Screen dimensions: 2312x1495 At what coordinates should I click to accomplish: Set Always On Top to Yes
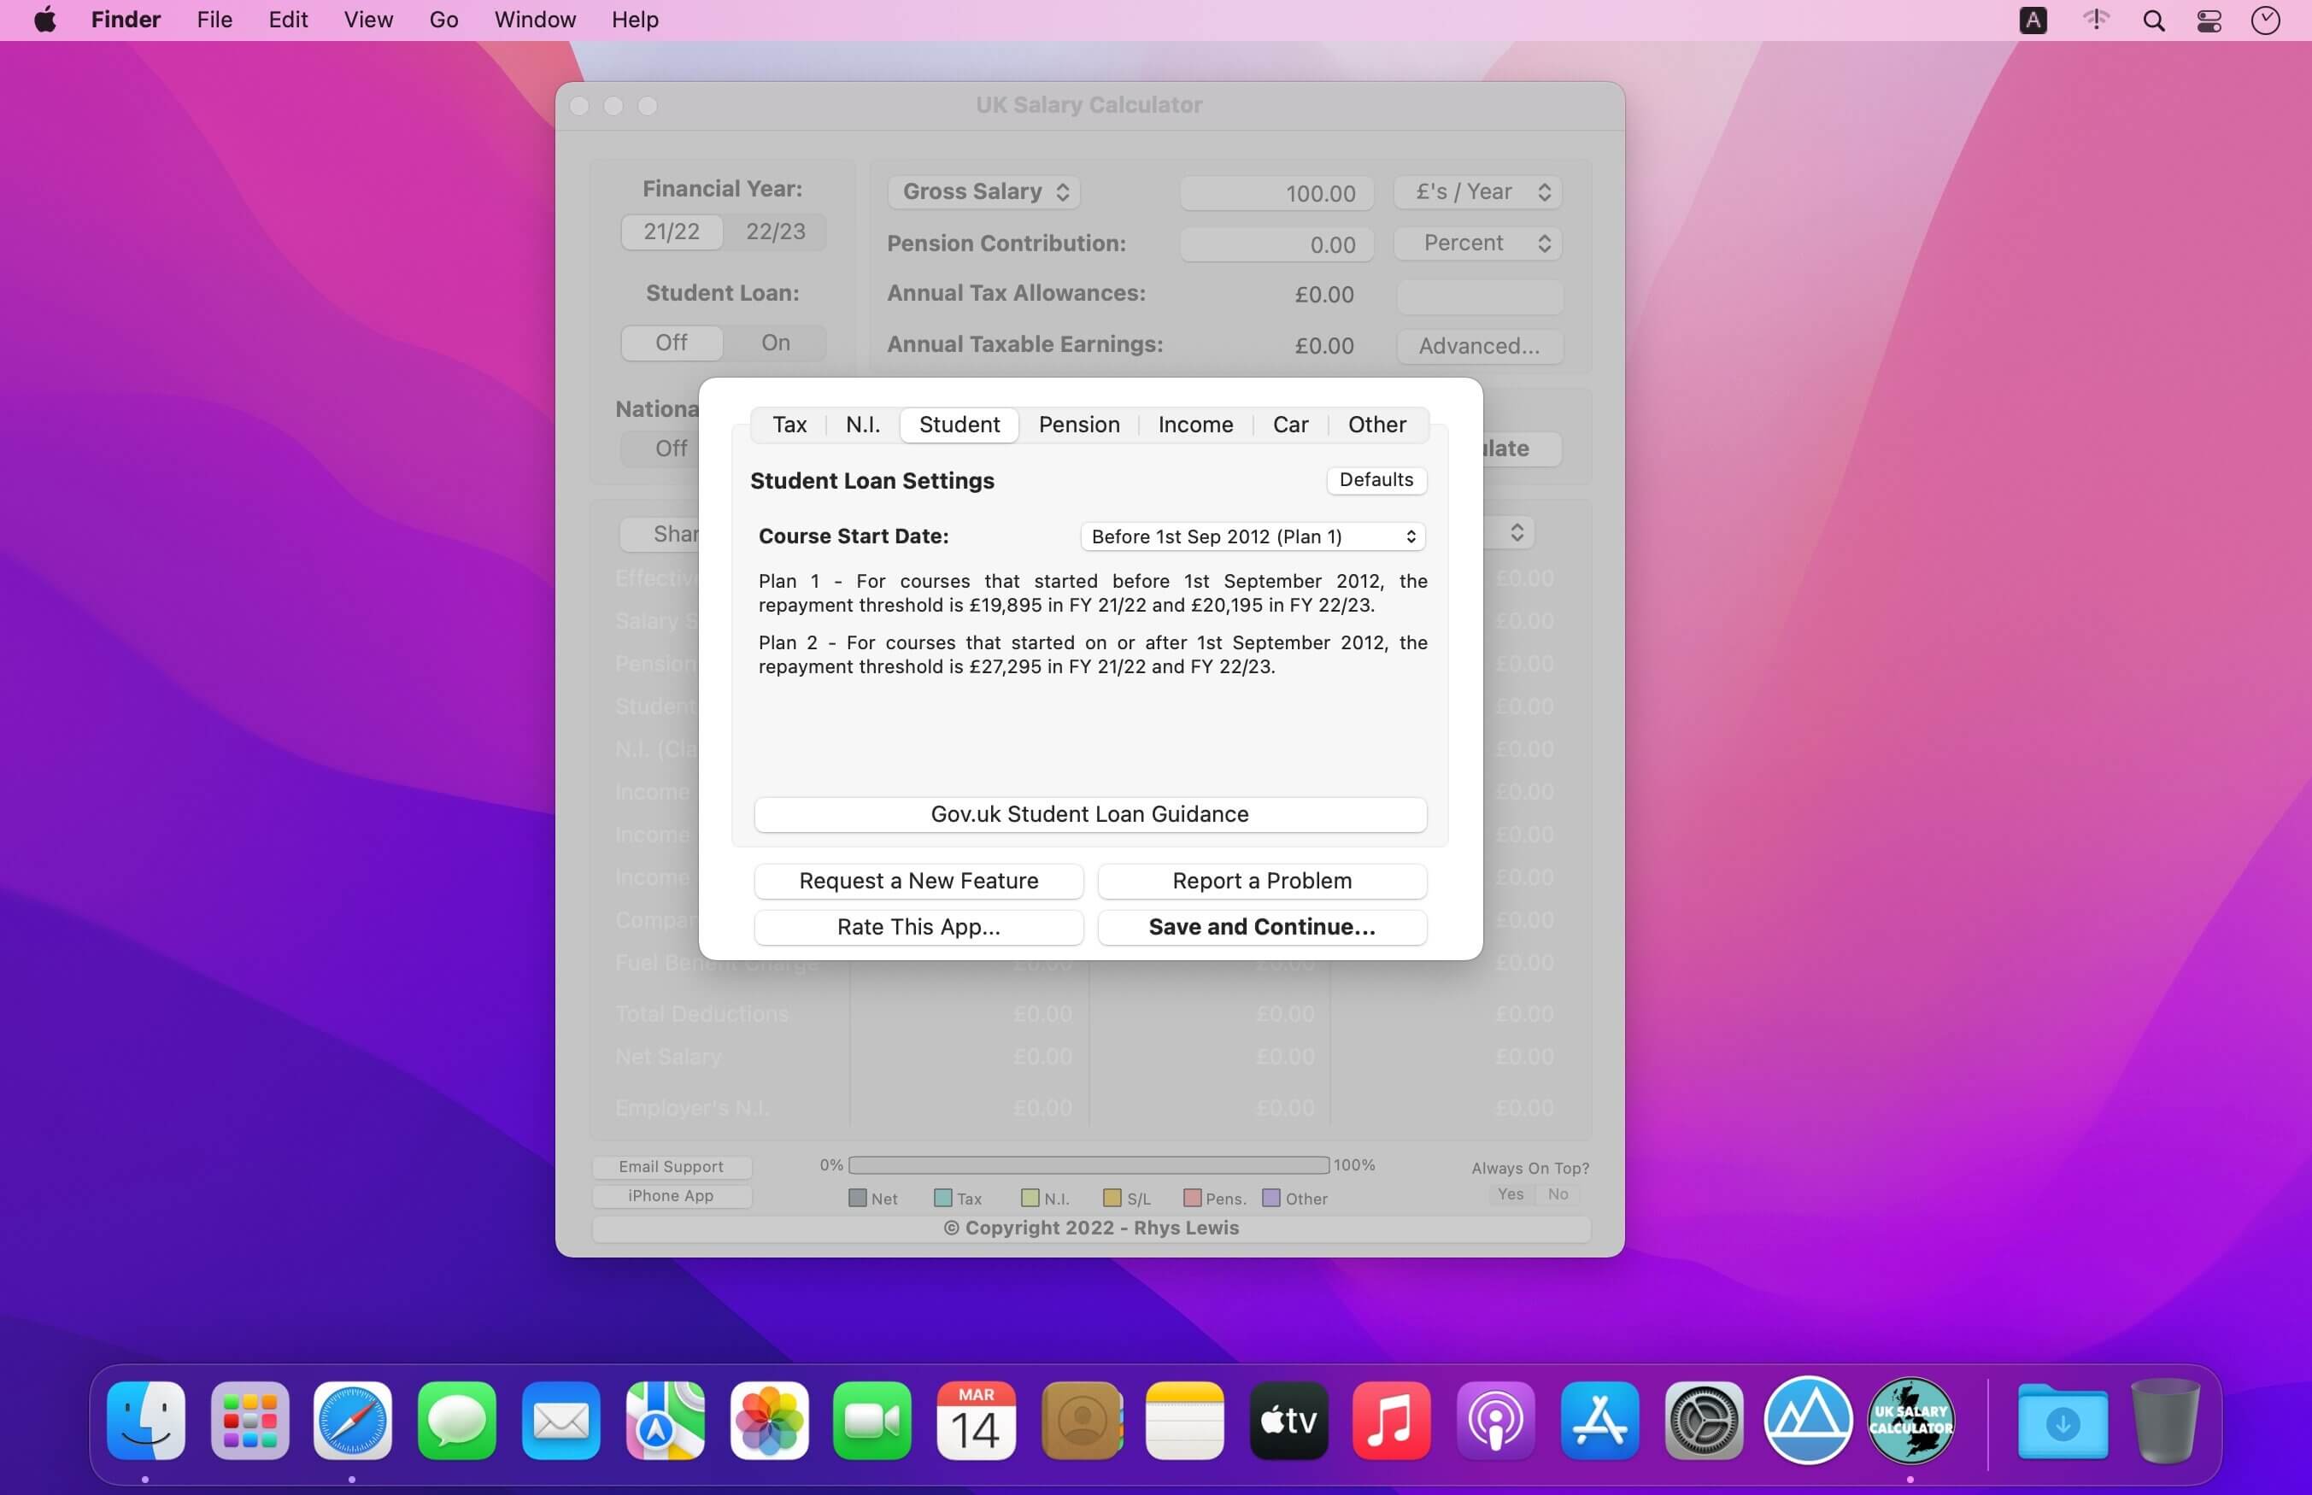coord(1511,1194)
